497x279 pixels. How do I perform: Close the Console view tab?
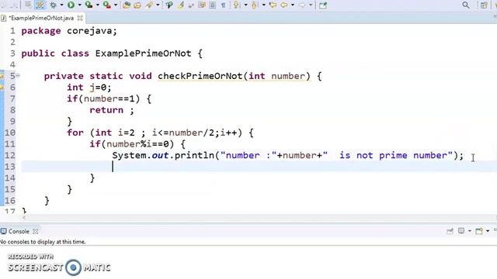36,232
